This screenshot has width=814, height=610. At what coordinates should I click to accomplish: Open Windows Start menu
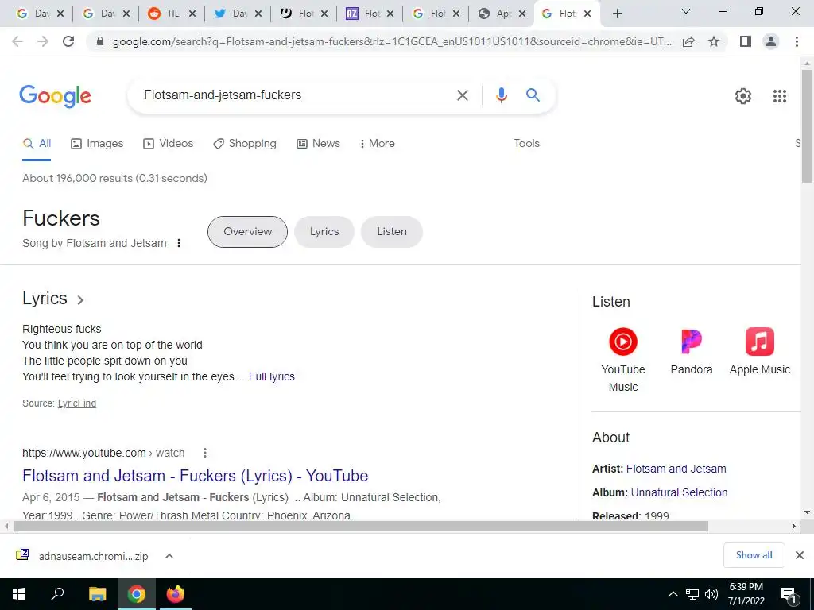pos(19,594)
